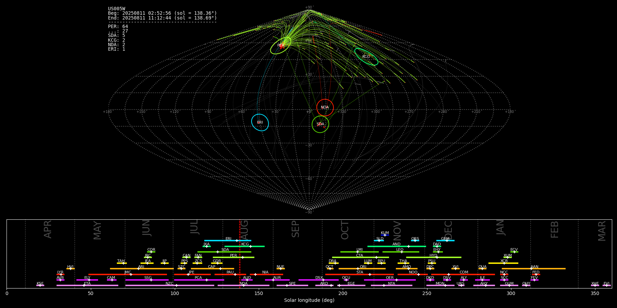
Task: Select the Beg: 20250811 02:52:56 line
Action: click(162, 13)
